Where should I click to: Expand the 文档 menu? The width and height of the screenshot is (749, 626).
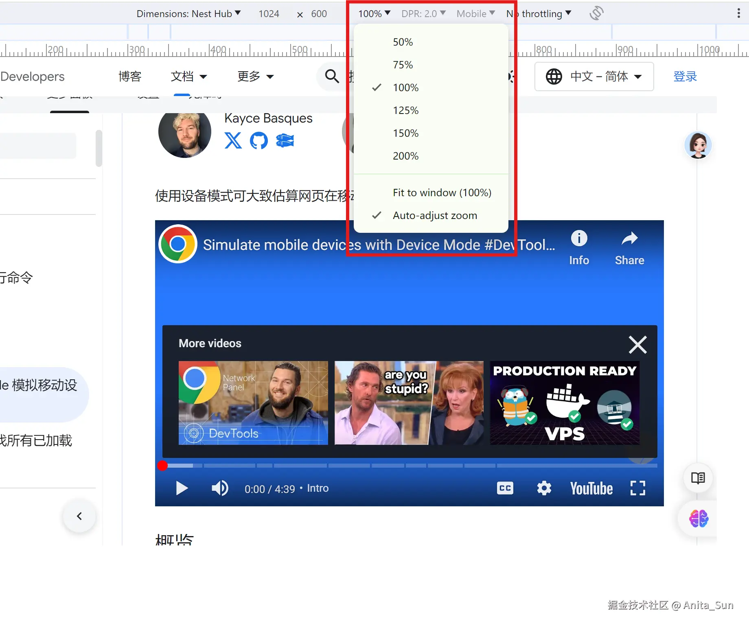[189, 76]
